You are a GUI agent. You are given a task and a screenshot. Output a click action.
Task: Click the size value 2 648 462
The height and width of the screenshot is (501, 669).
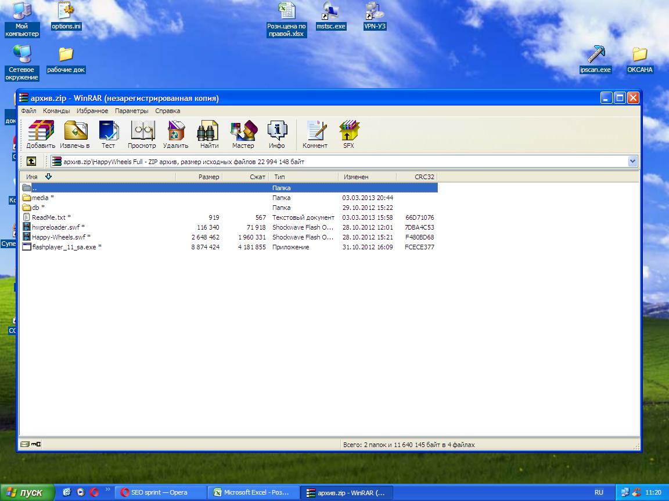205,237
